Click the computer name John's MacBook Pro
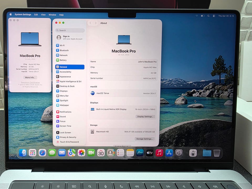 (147, 62)
